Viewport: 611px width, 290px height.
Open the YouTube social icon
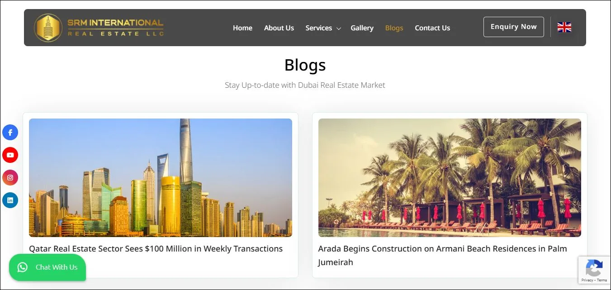click(x=10, y=155)
